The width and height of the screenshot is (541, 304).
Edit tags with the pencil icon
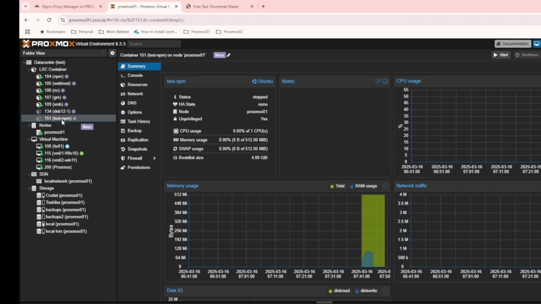click(229, 55)
